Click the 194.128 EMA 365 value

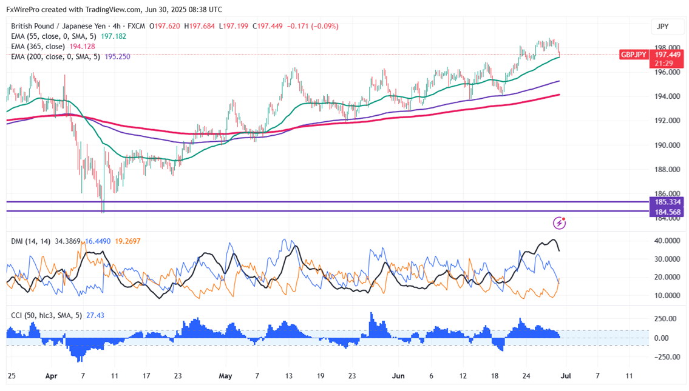coord(82,47)
